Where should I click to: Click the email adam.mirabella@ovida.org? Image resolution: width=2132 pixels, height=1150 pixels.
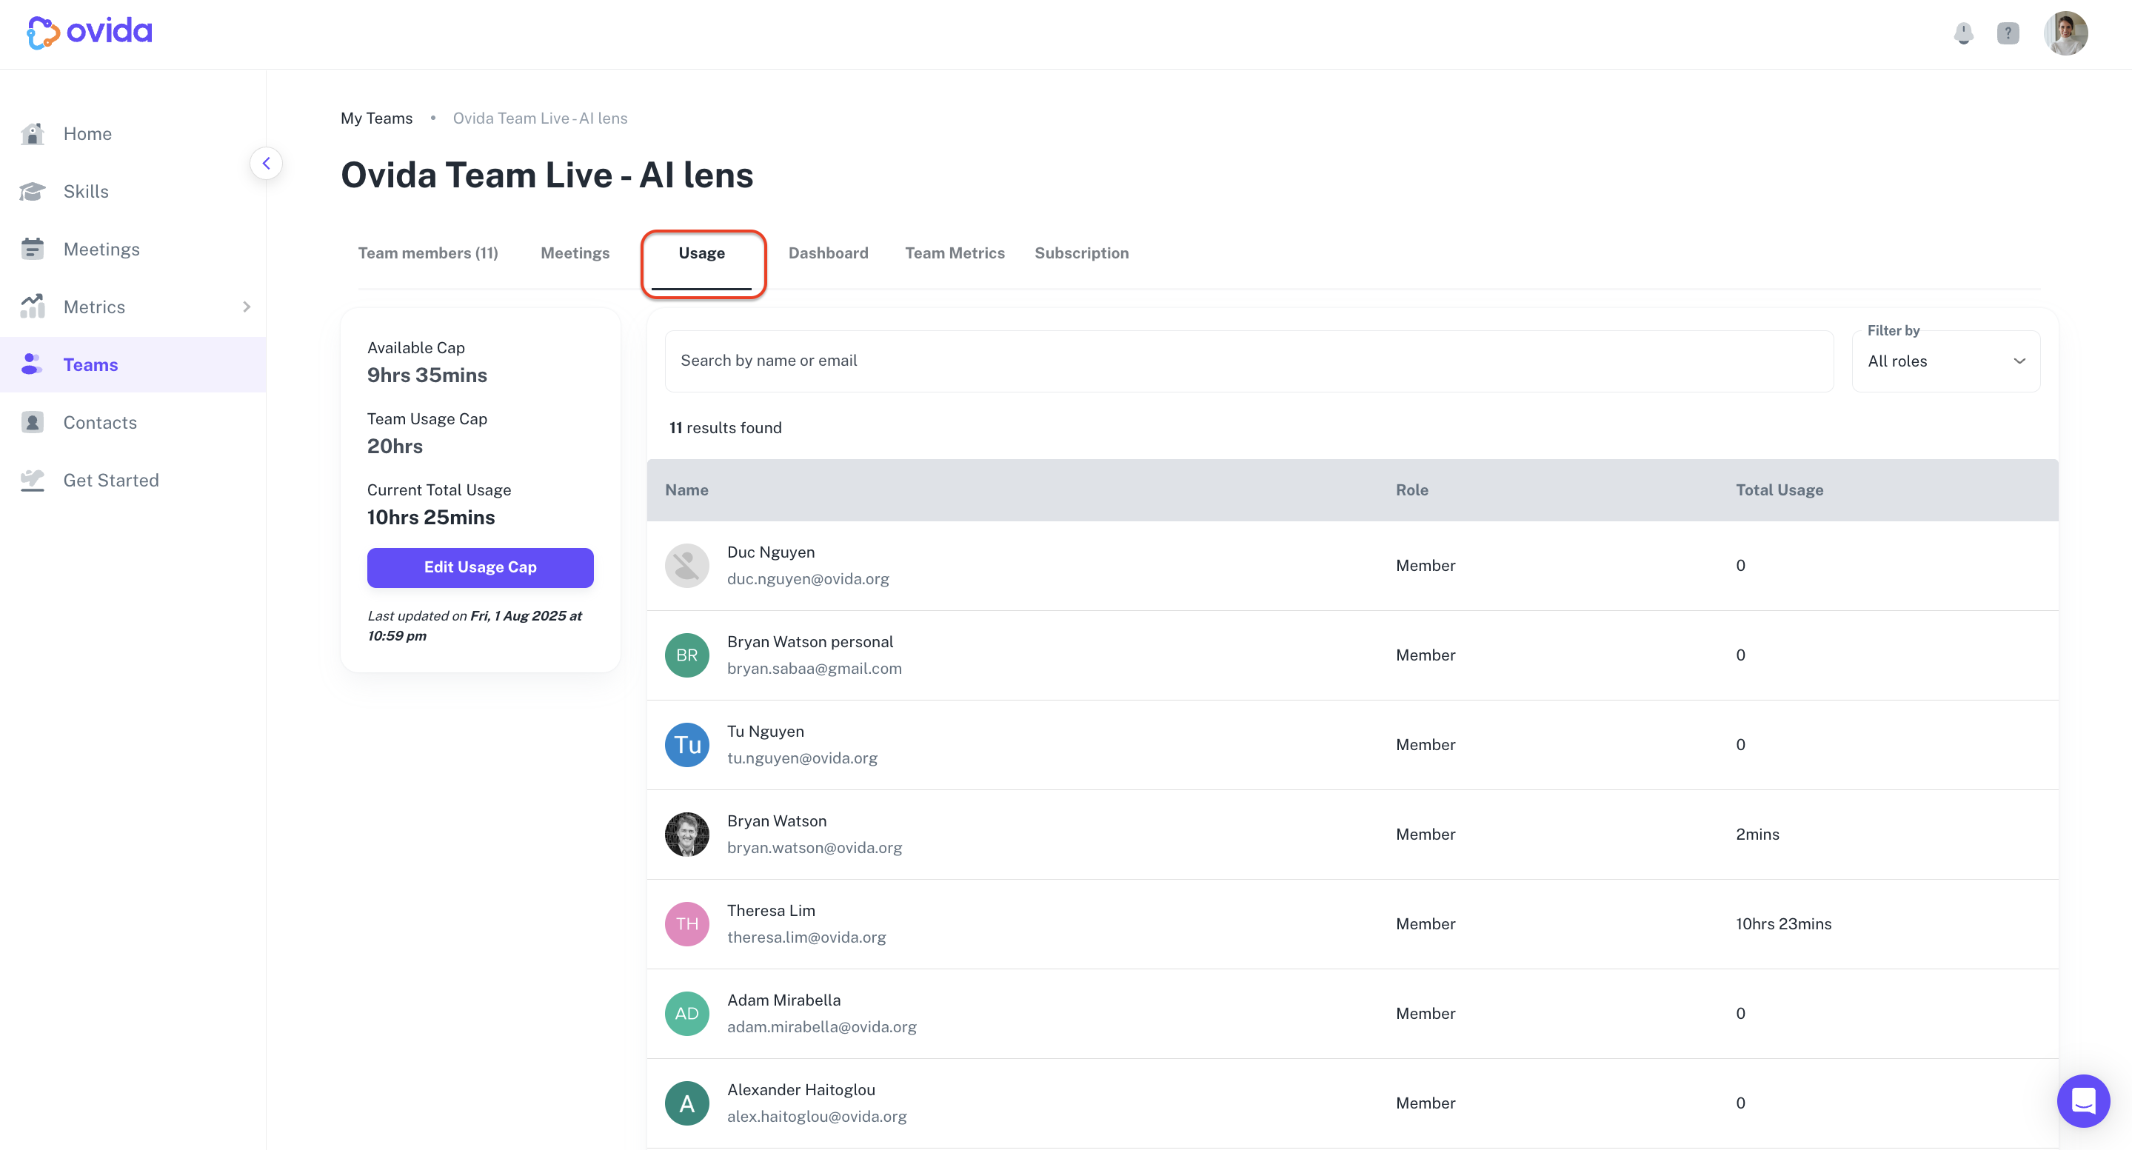coord(822,1027)
